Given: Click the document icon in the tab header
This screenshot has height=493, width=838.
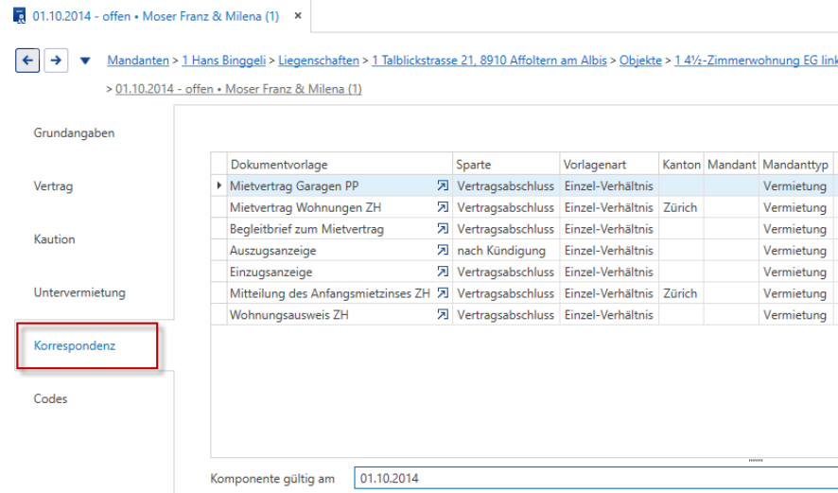Looking at the screenshot, I should (x=19, y=15).
